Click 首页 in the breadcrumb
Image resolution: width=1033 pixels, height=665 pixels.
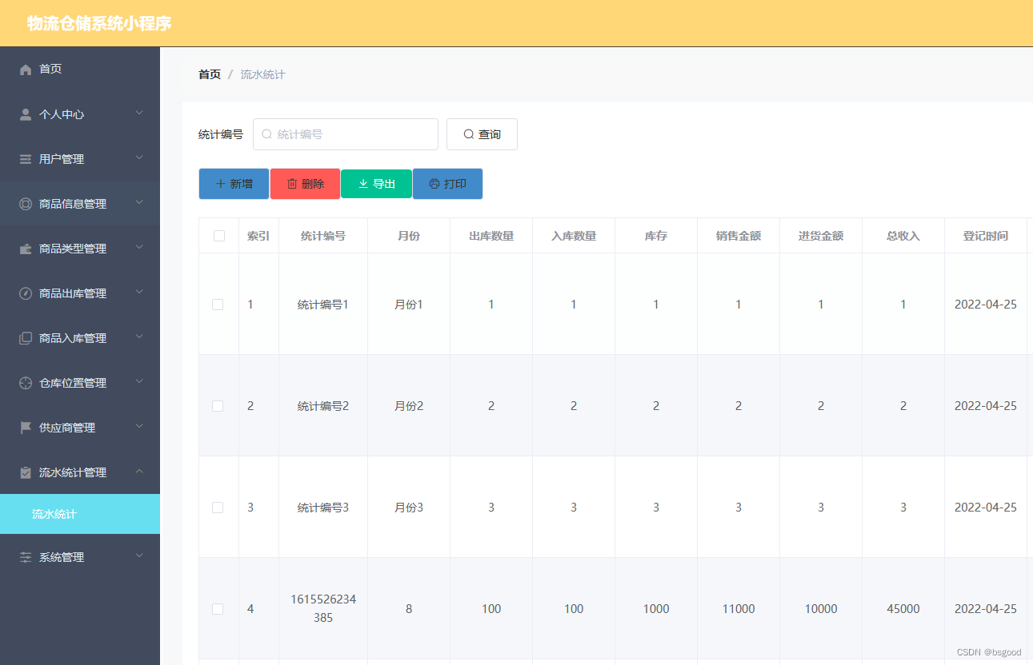tap(210, 74)
